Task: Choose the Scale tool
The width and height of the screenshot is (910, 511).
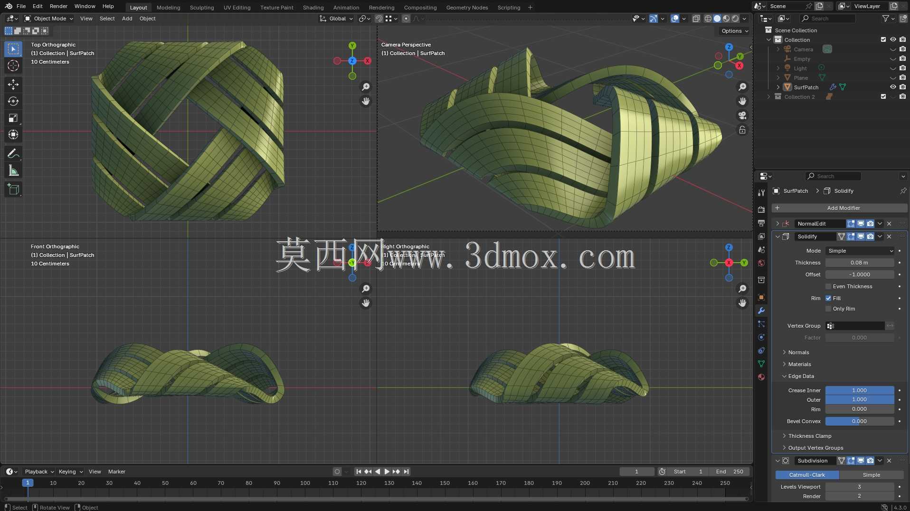Action: (x=13, y=118)
